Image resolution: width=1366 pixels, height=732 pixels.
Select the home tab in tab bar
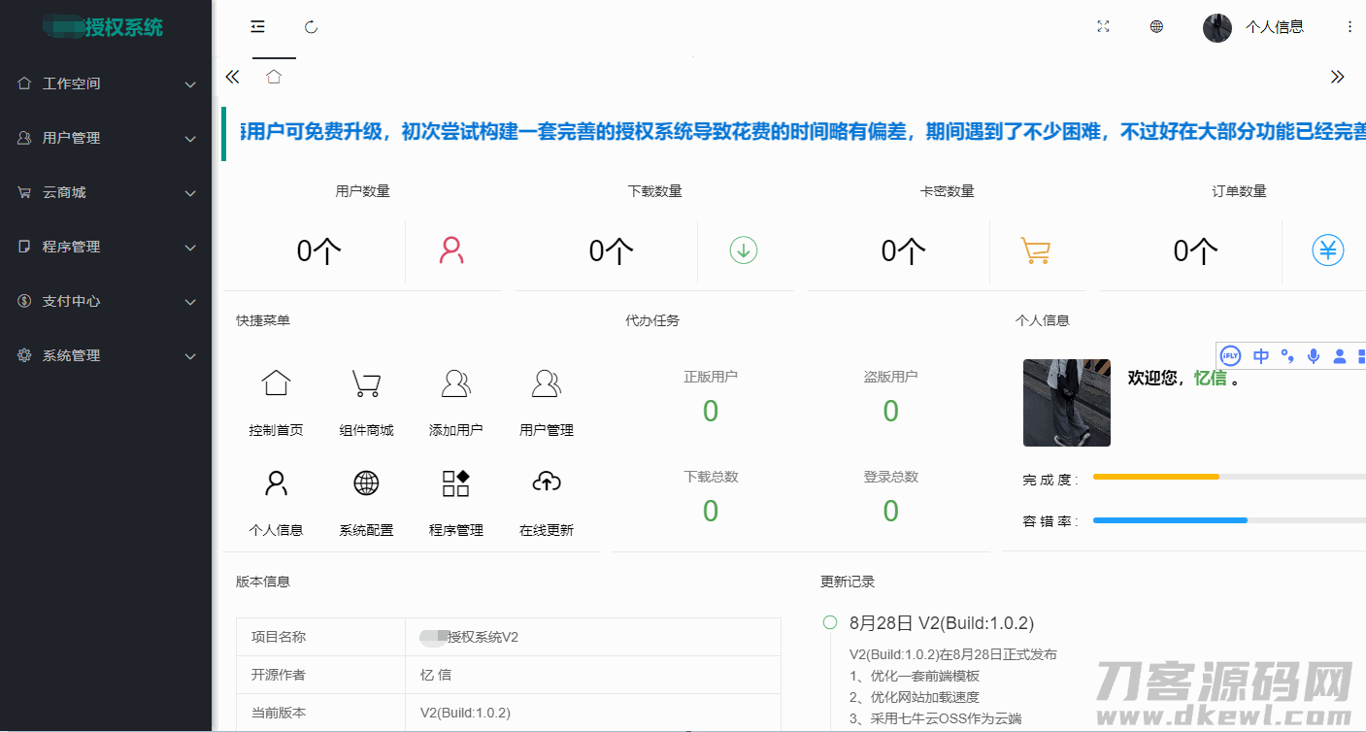tap(274, 77)
